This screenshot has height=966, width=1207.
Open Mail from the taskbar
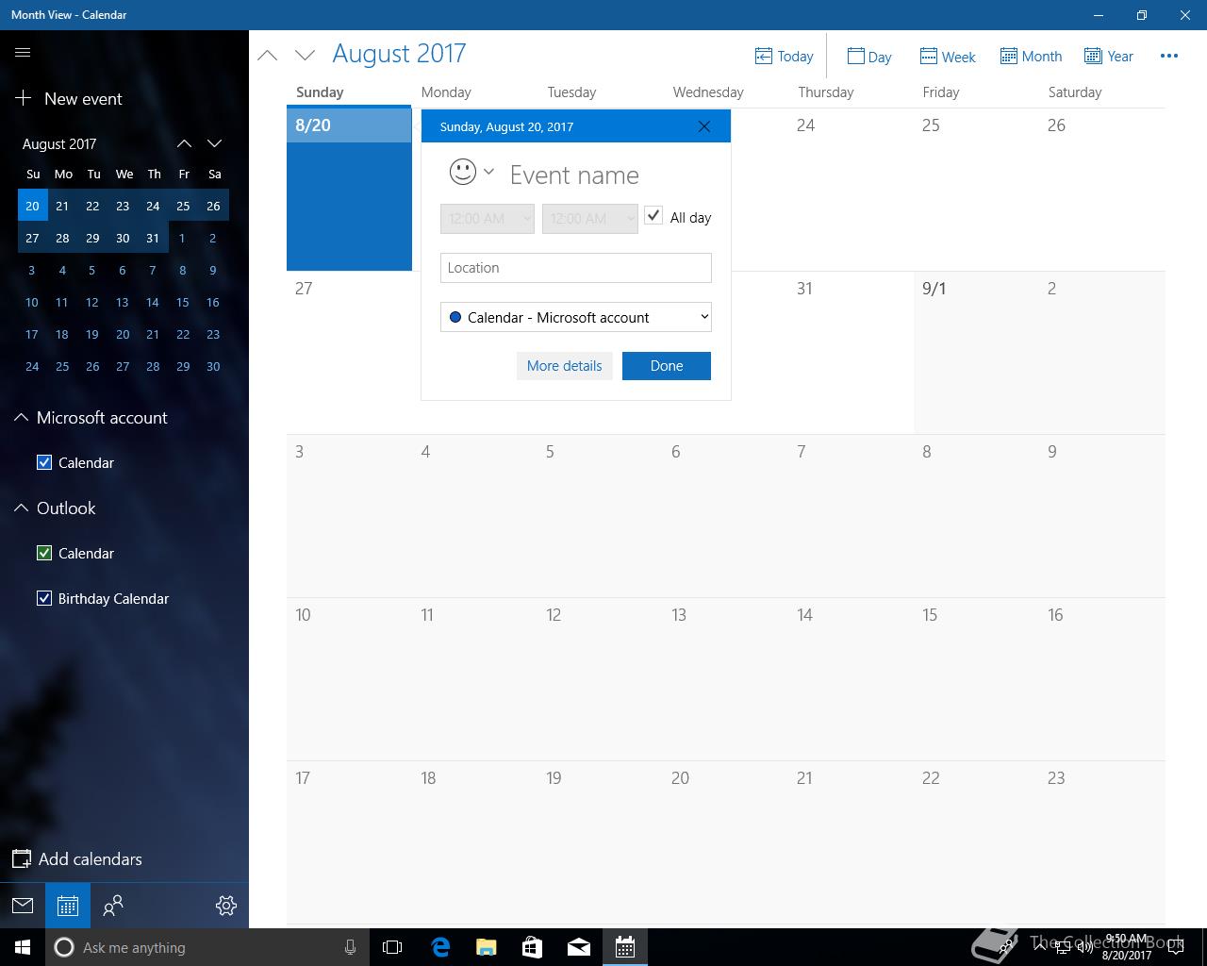pyautogui.click(x=578, y=947)
